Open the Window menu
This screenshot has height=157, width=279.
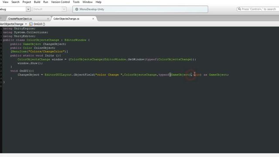pos(87,2)
